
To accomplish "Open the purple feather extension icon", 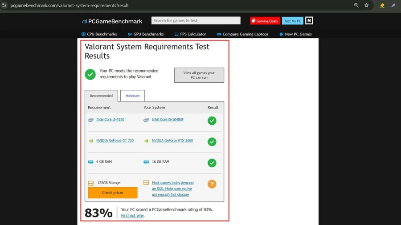I will click(393, 5).
